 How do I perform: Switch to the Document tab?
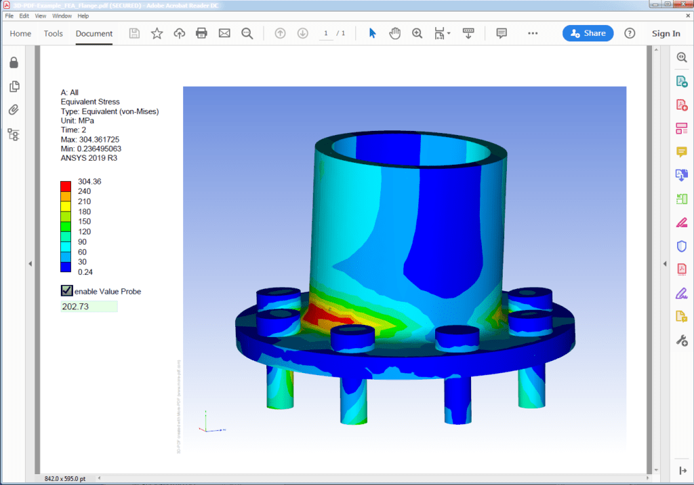[x=94, y=33]
